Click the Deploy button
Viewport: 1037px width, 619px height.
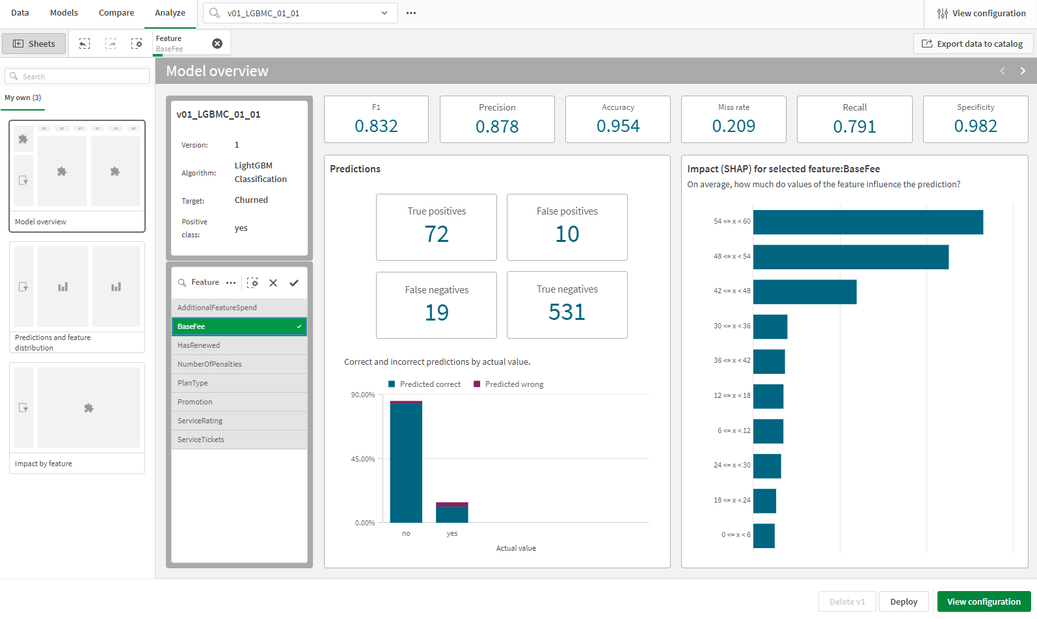tap(904, 601)
